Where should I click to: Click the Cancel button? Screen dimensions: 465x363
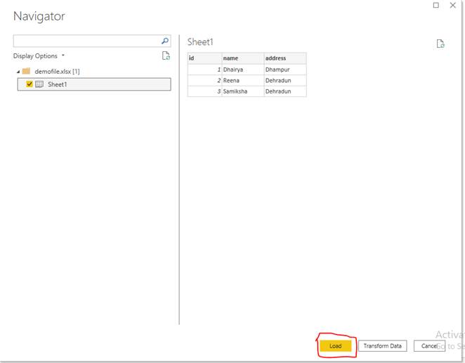(x=429, y=346)
